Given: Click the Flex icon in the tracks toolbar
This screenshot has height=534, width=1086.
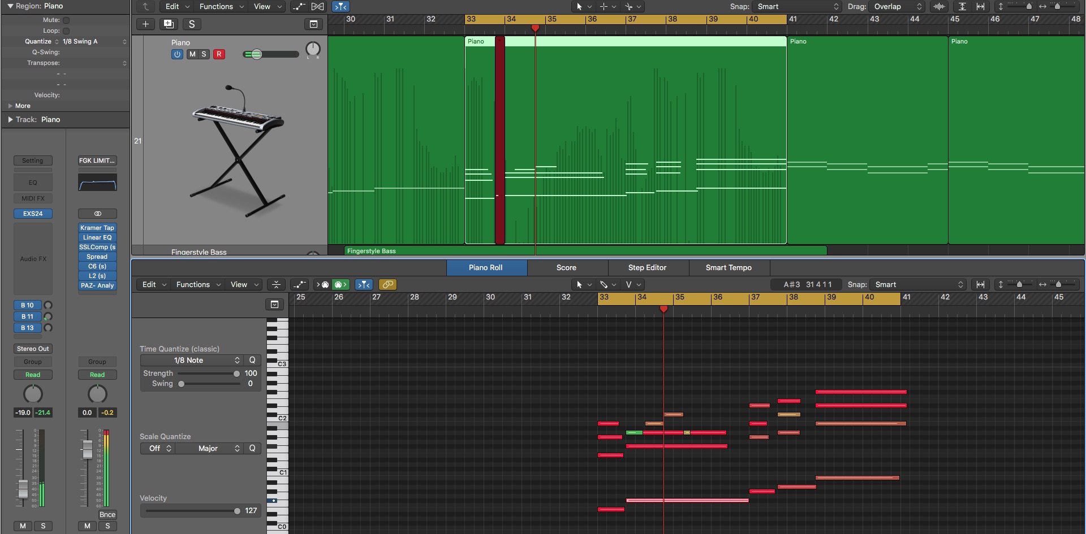Looking at the screenshot, I should tap(318, 6).
